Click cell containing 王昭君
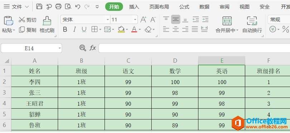 [x=35, y=103]
